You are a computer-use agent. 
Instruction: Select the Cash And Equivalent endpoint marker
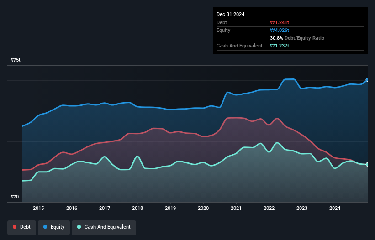[x=367, y=165]
